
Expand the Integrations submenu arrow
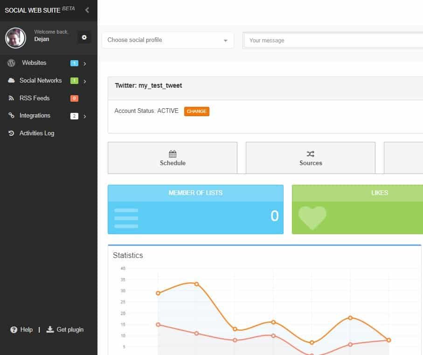pyautogui.click(x=85, y=116)
